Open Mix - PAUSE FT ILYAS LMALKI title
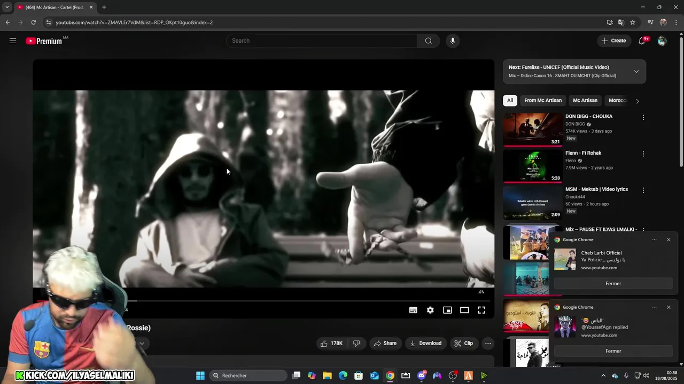 coord(601,229)
